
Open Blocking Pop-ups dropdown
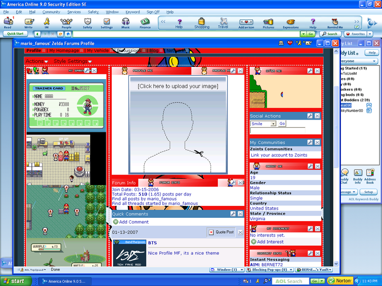(269, 269)
